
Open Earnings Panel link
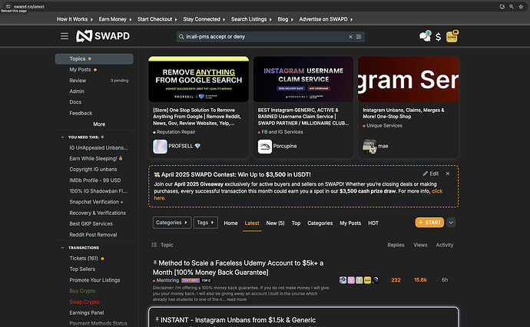(87, 313)
